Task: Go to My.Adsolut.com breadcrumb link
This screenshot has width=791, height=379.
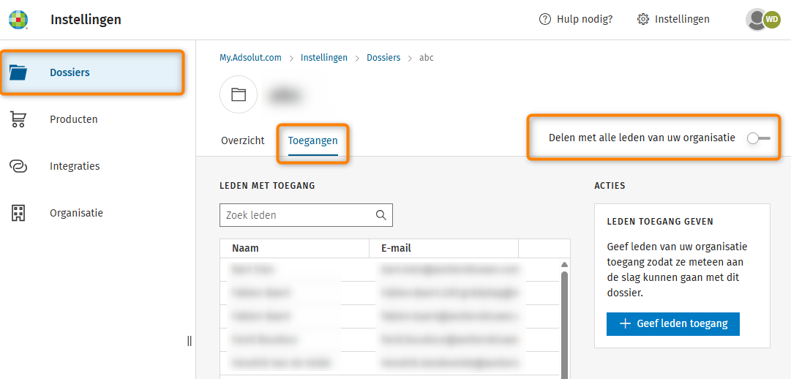Action: 250,58
